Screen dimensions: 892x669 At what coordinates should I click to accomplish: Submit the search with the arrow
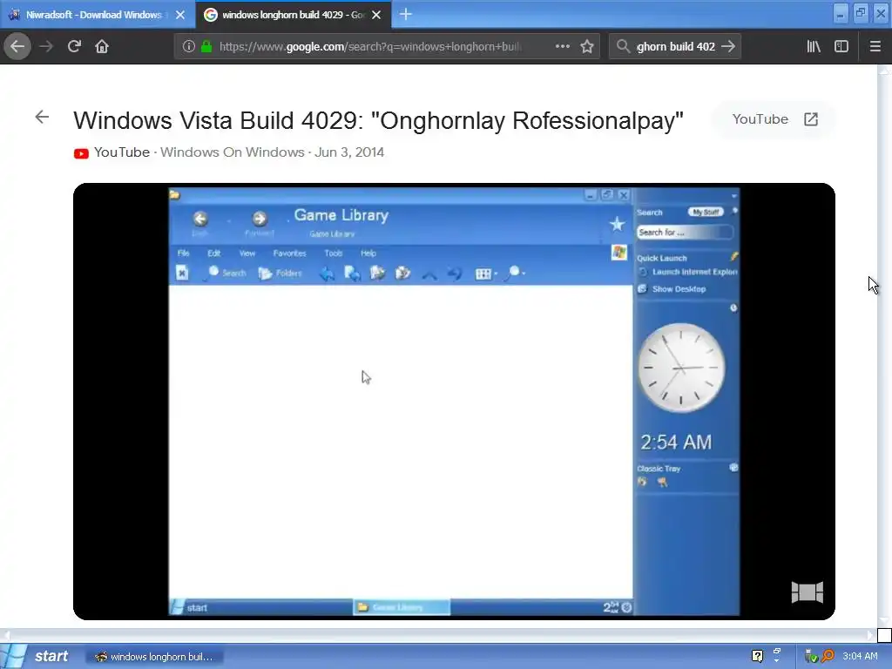coord(728,46)
